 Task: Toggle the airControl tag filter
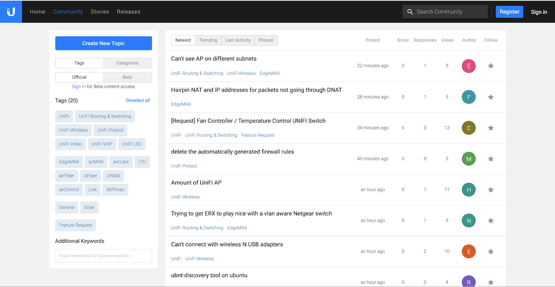pos(69,190)
